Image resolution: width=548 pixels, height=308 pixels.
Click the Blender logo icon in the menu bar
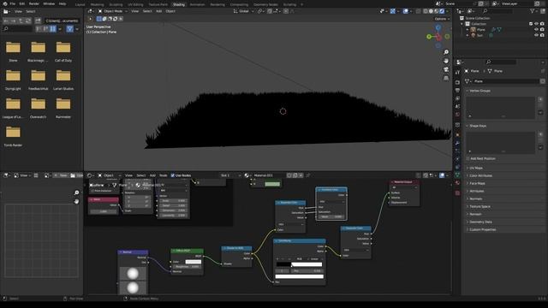click(x=5, y=3)
